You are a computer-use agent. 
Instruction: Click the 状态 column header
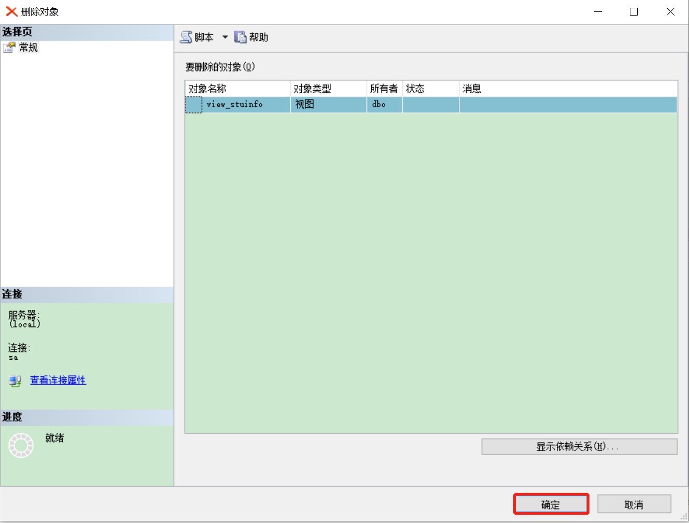point(431,89)
